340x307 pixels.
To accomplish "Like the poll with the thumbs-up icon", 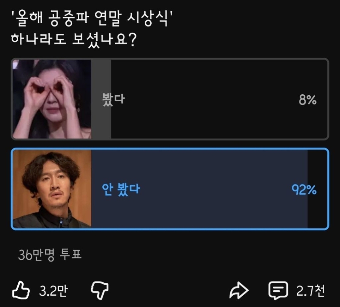I will pyautogui.click(x=21, y=290).
